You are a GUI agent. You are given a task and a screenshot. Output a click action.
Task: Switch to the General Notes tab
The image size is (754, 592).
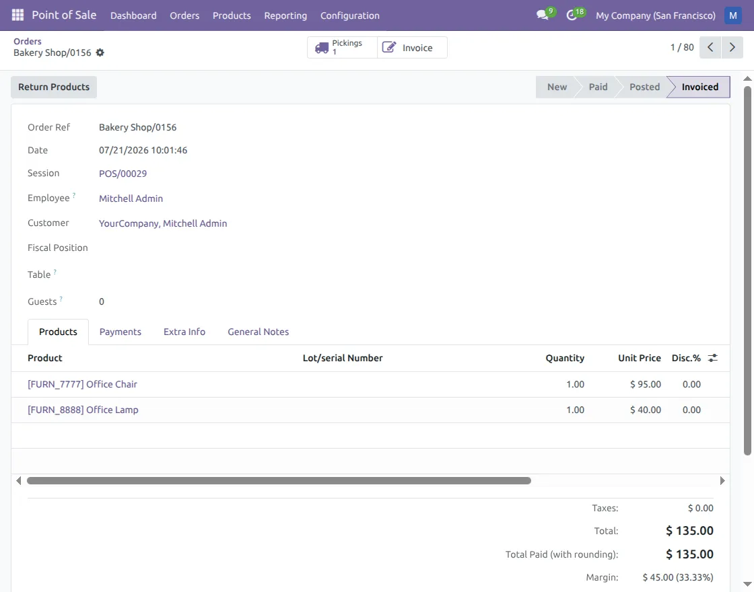(259, 332)
